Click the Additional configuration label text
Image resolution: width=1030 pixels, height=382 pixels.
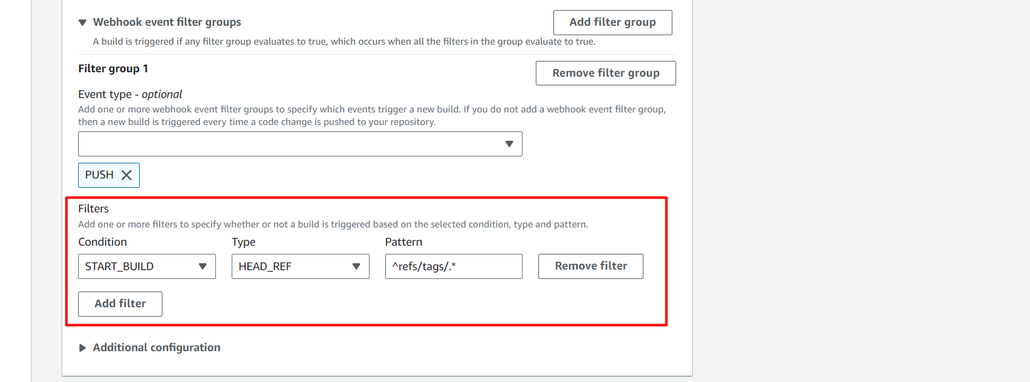156,348
